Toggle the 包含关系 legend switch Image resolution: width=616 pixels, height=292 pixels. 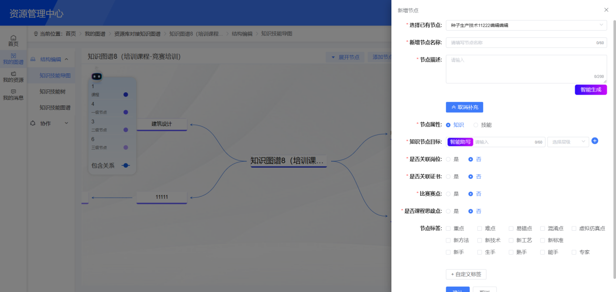click(125, 165)
